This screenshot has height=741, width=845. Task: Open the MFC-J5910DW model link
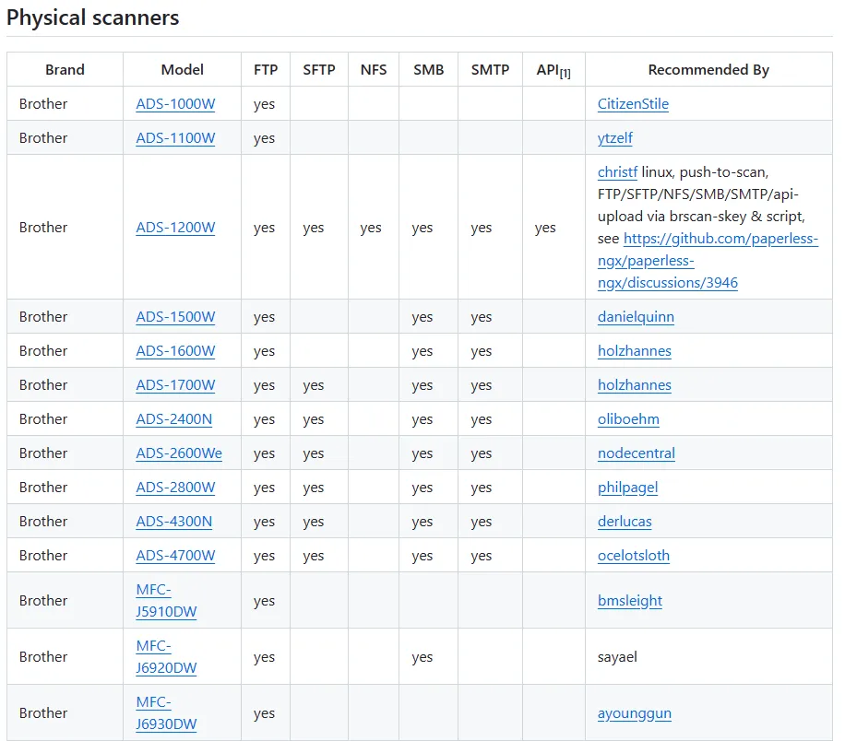tap(166, 601)
